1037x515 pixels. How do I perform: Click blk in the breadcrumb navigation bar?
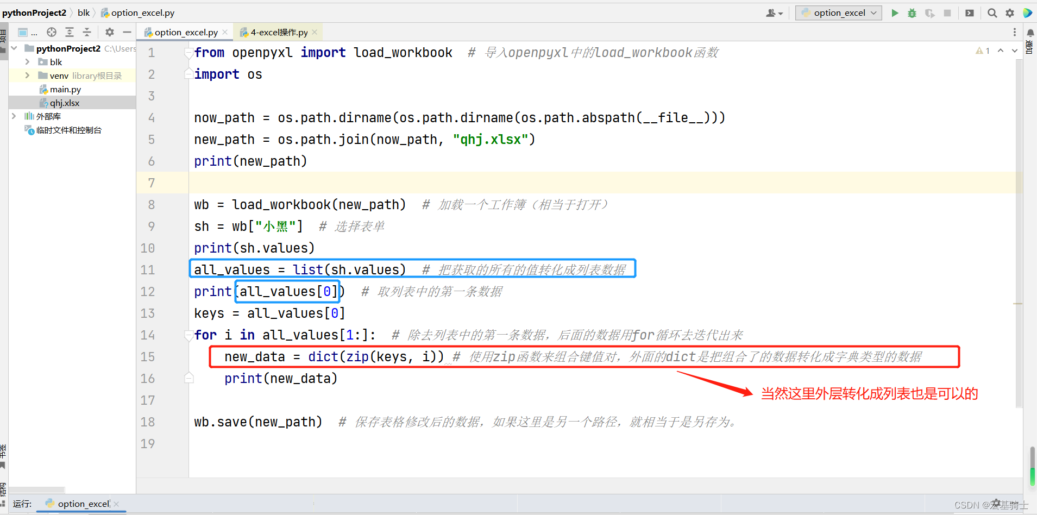point(84,12)
